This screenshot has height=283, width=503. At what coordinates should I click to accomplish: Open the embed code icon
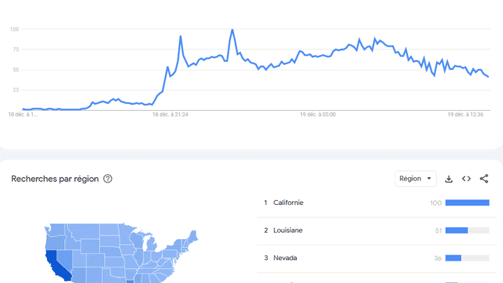click(466, 179)
